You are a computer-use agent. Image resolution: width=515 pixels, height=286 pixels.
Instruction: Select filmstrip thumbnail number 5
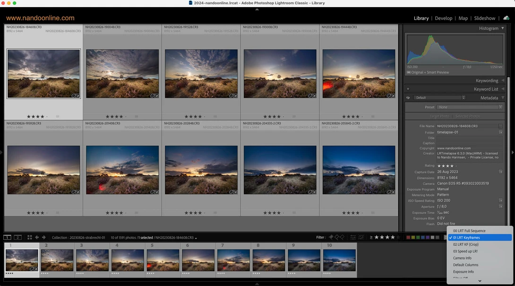pos(163,260)
